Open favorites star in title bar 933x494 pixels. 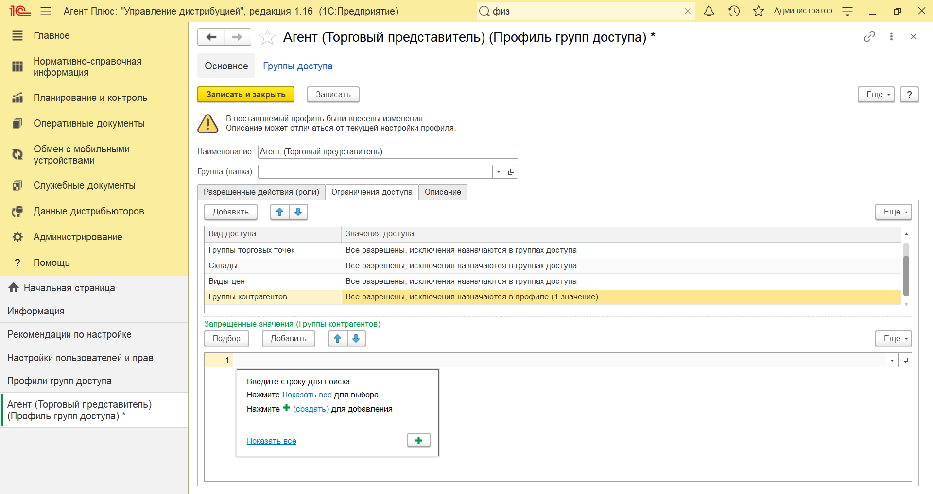pyautogui.click(x=758, y=11)
